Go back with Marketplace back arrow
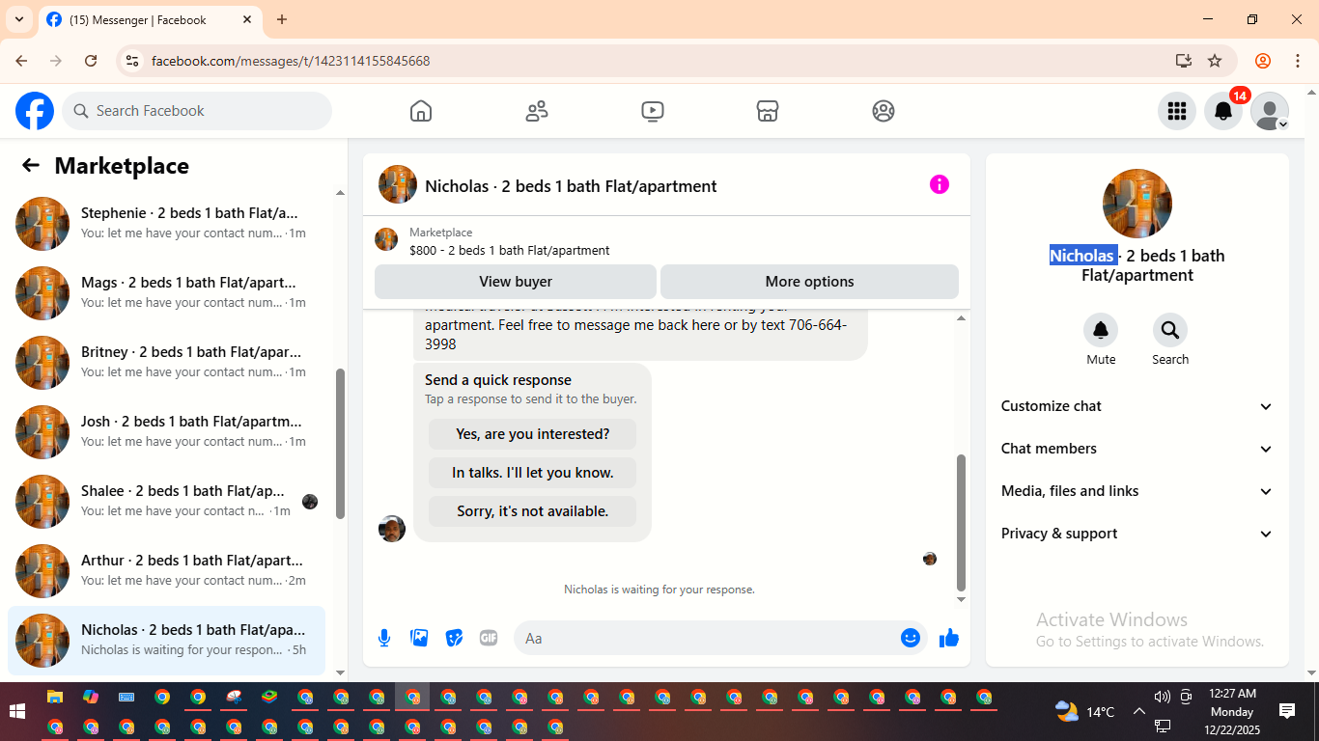The width and height of the screenshot is (1319, 741). (x=31, y=165)
